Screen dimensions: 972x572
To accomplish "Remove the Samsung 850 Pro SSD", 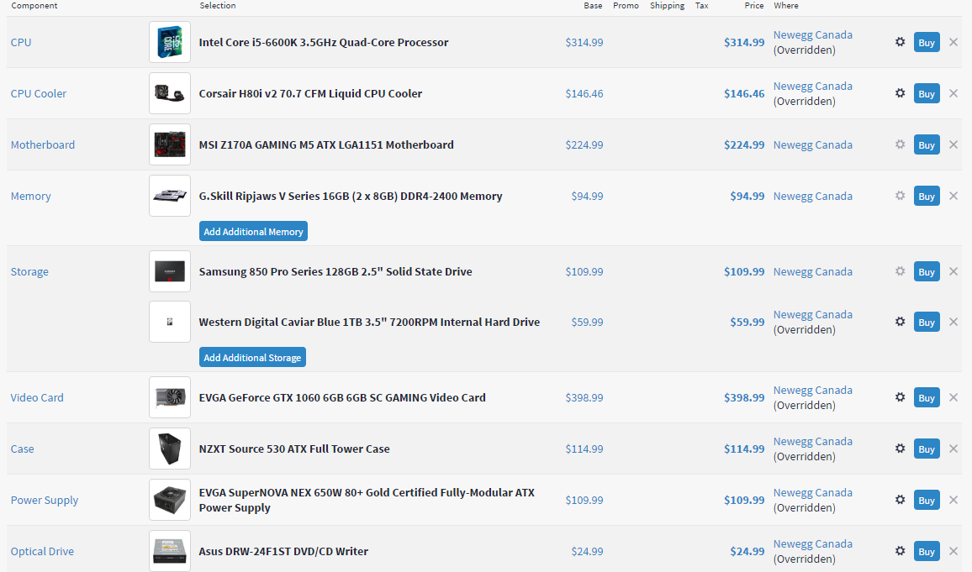I will [x=954, y=271].
